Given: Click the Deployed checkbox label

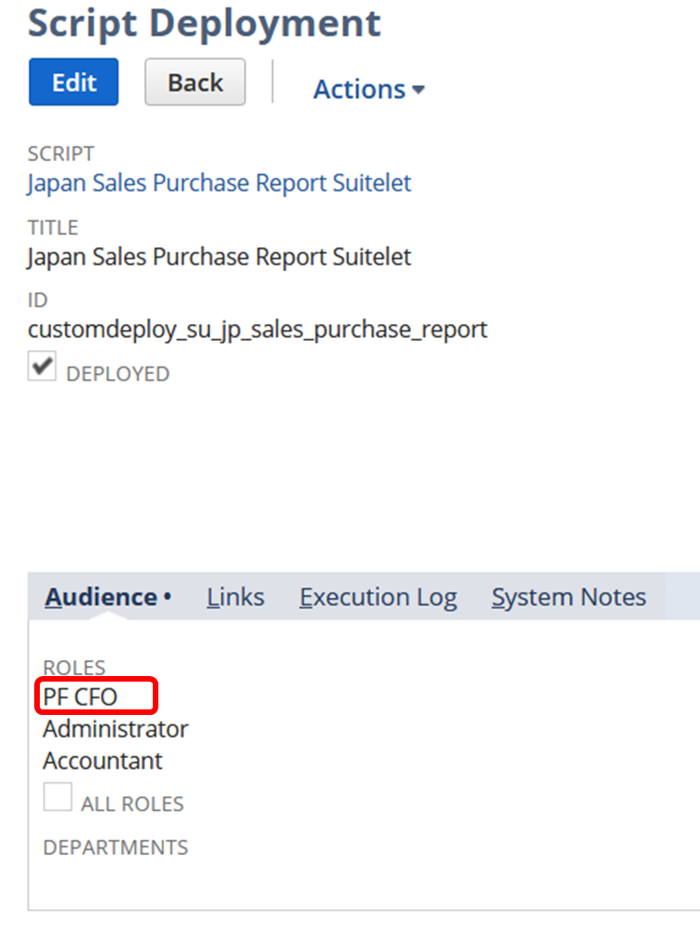Looking at the screenshot, I should tap(119, 374).
